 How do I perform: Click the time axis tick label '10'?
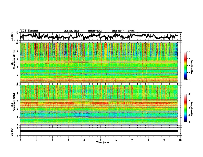point(180,140)
